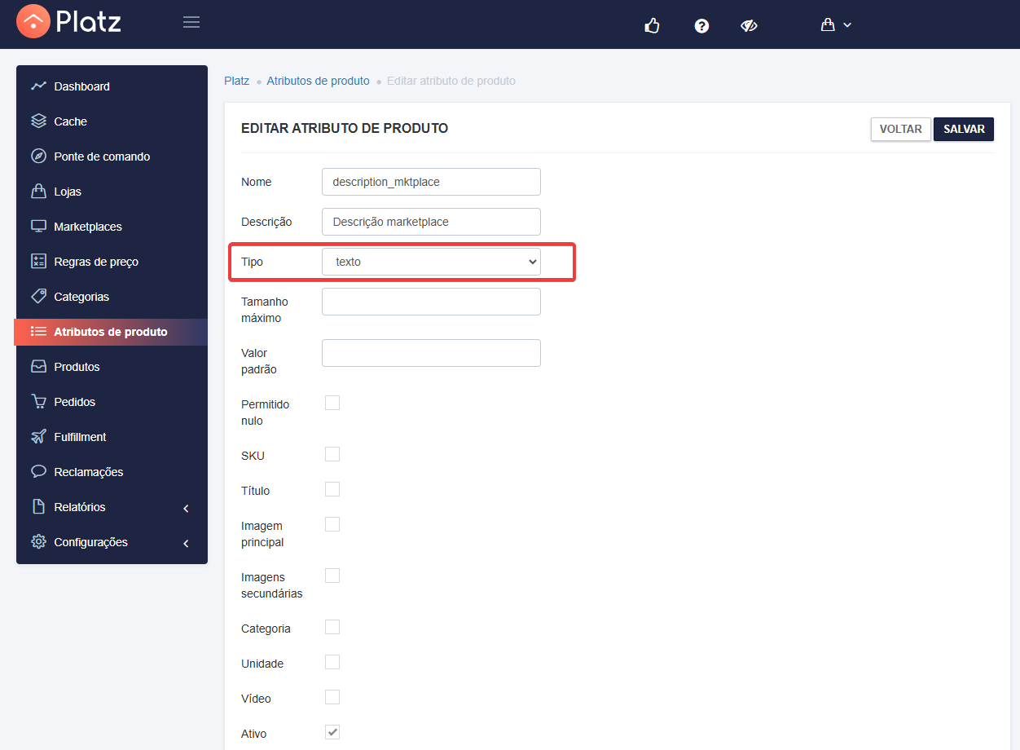This screenshot has width=1020, height=750.
Task: Click the Atributos de produto list icon
Action: (x=38, y=332)
